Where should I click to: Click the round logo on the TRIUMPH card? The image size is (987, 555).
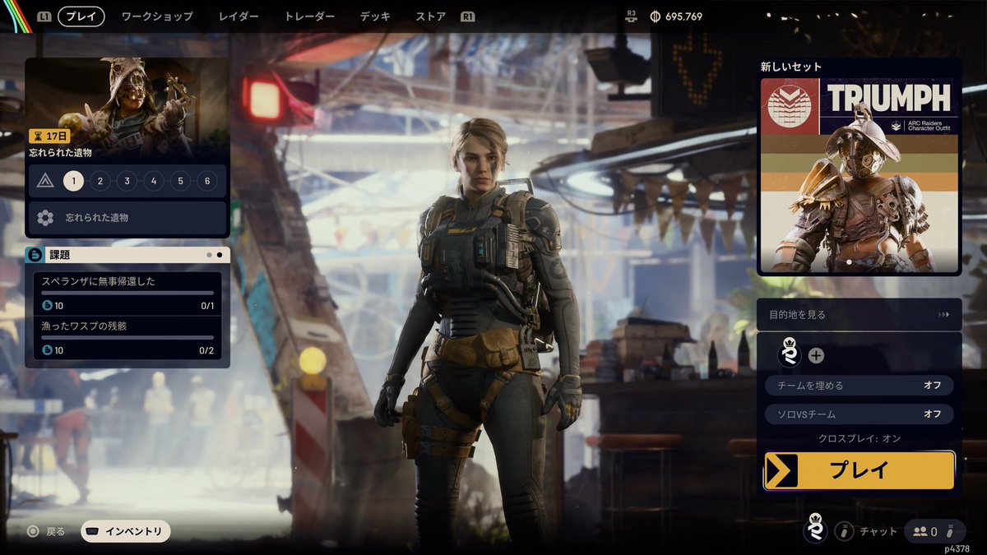pos(789,106)
